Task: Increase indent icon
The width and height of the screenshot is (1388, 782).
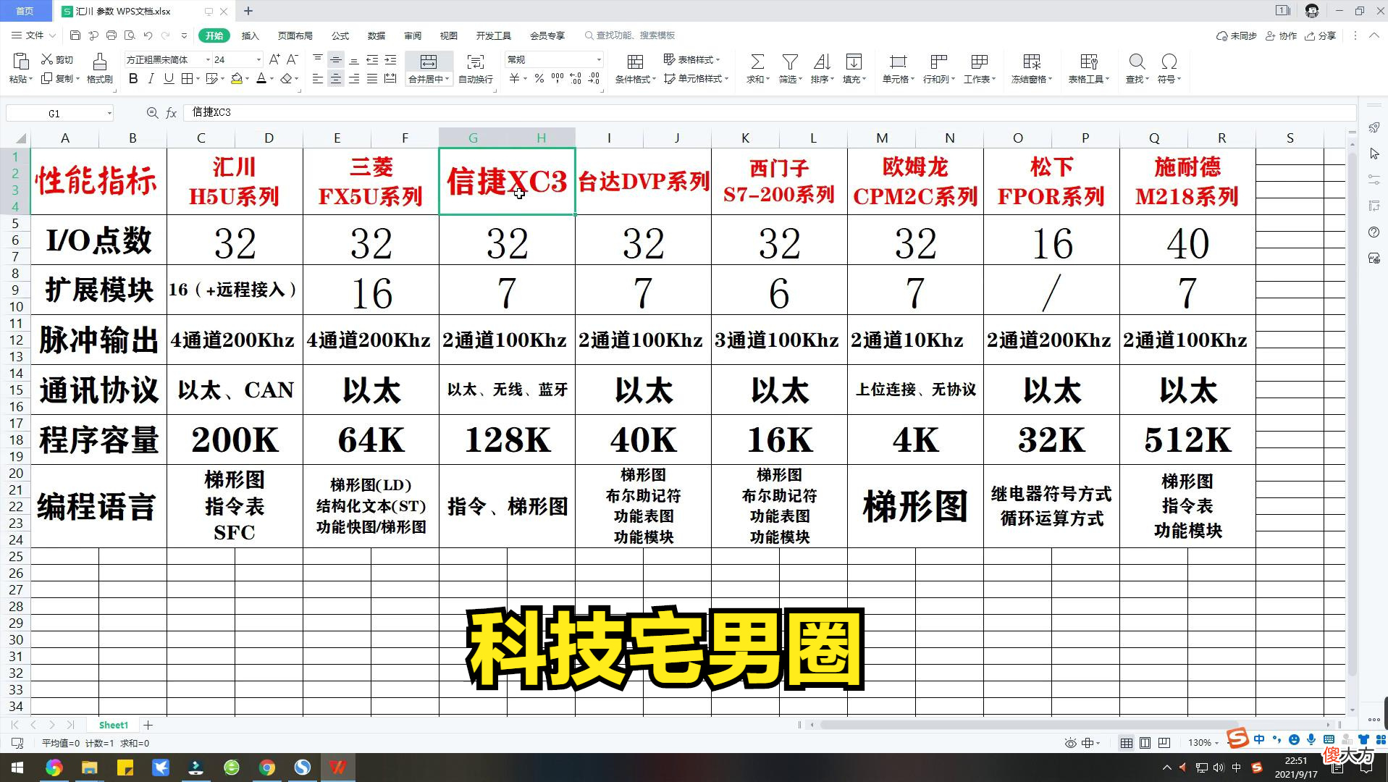Action: (390, 59)
